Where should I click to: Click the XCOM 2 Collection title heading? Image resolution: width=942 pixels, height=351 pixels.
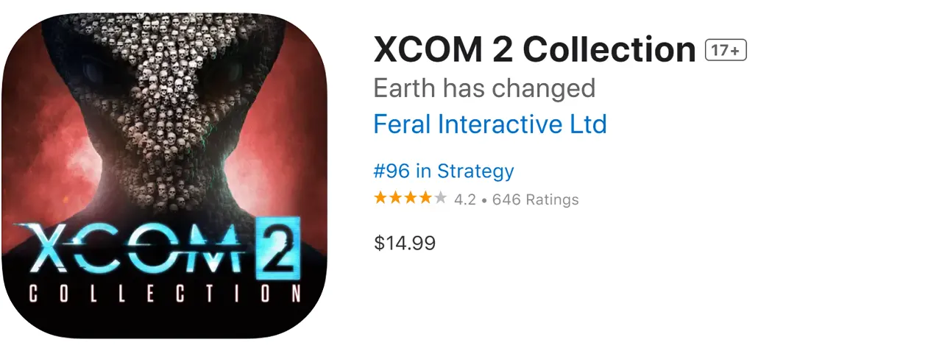(x=534, y=50)
